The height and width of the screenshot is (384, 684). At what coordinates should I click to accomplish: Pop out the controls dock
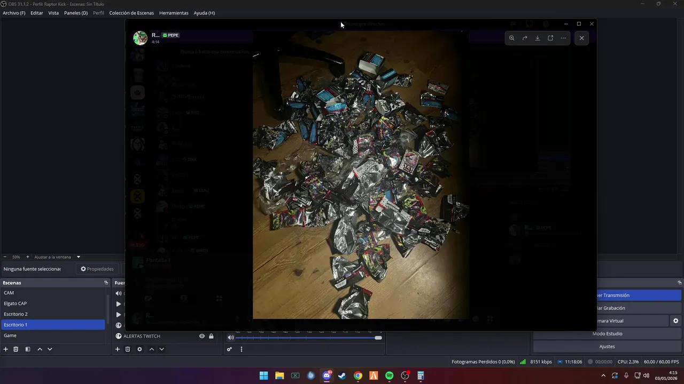coord(679,283)
